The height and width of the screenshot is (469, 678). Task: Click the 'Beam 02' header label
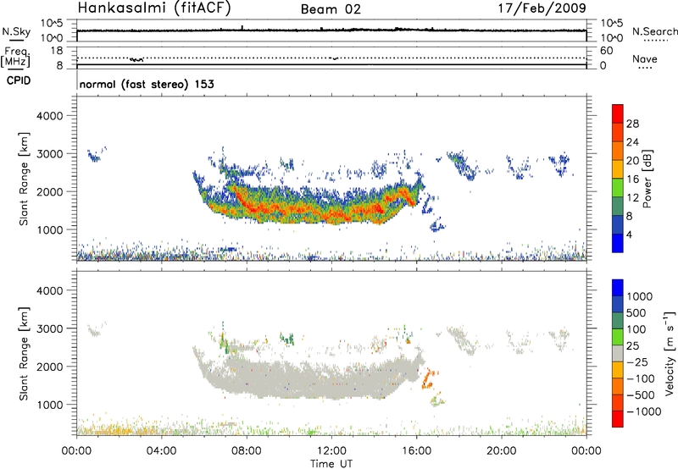(331, 9)
